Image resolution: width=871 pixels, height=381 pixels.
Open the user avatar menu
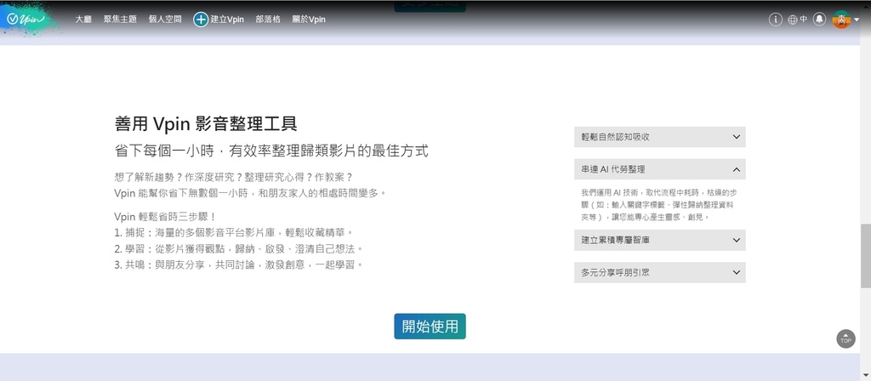click(x=841, y=20)
